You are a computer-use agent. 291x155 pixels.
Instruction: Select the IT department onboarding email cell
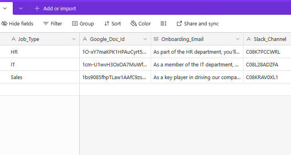(197, 64)
